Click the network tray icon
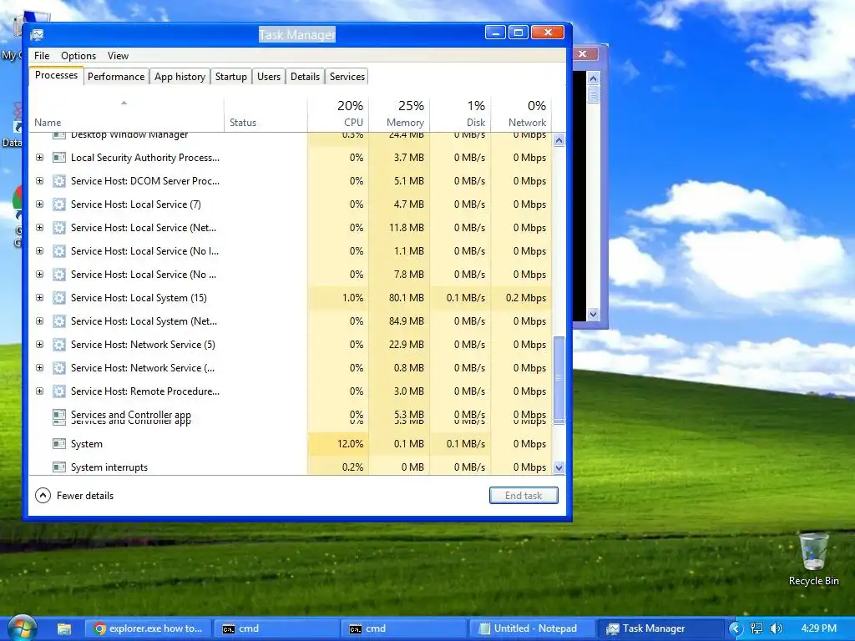This screenshot has height=641, width=855. pyautogui.click(x=756, y=628)
